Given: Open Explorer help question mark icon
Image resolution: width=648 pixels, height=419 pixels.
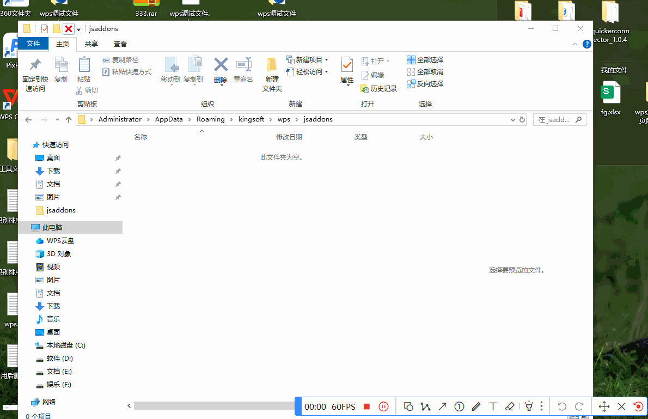Looking at the screenshot, I should coord(586,44).
